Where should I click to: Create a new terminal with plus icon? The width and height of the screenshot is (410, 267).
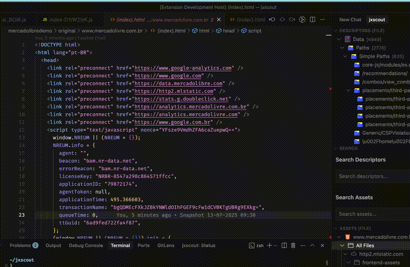click(270, 246)
